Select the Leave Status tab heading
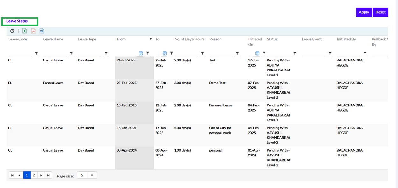Viewport: 398px width, 188px height. 17,21
